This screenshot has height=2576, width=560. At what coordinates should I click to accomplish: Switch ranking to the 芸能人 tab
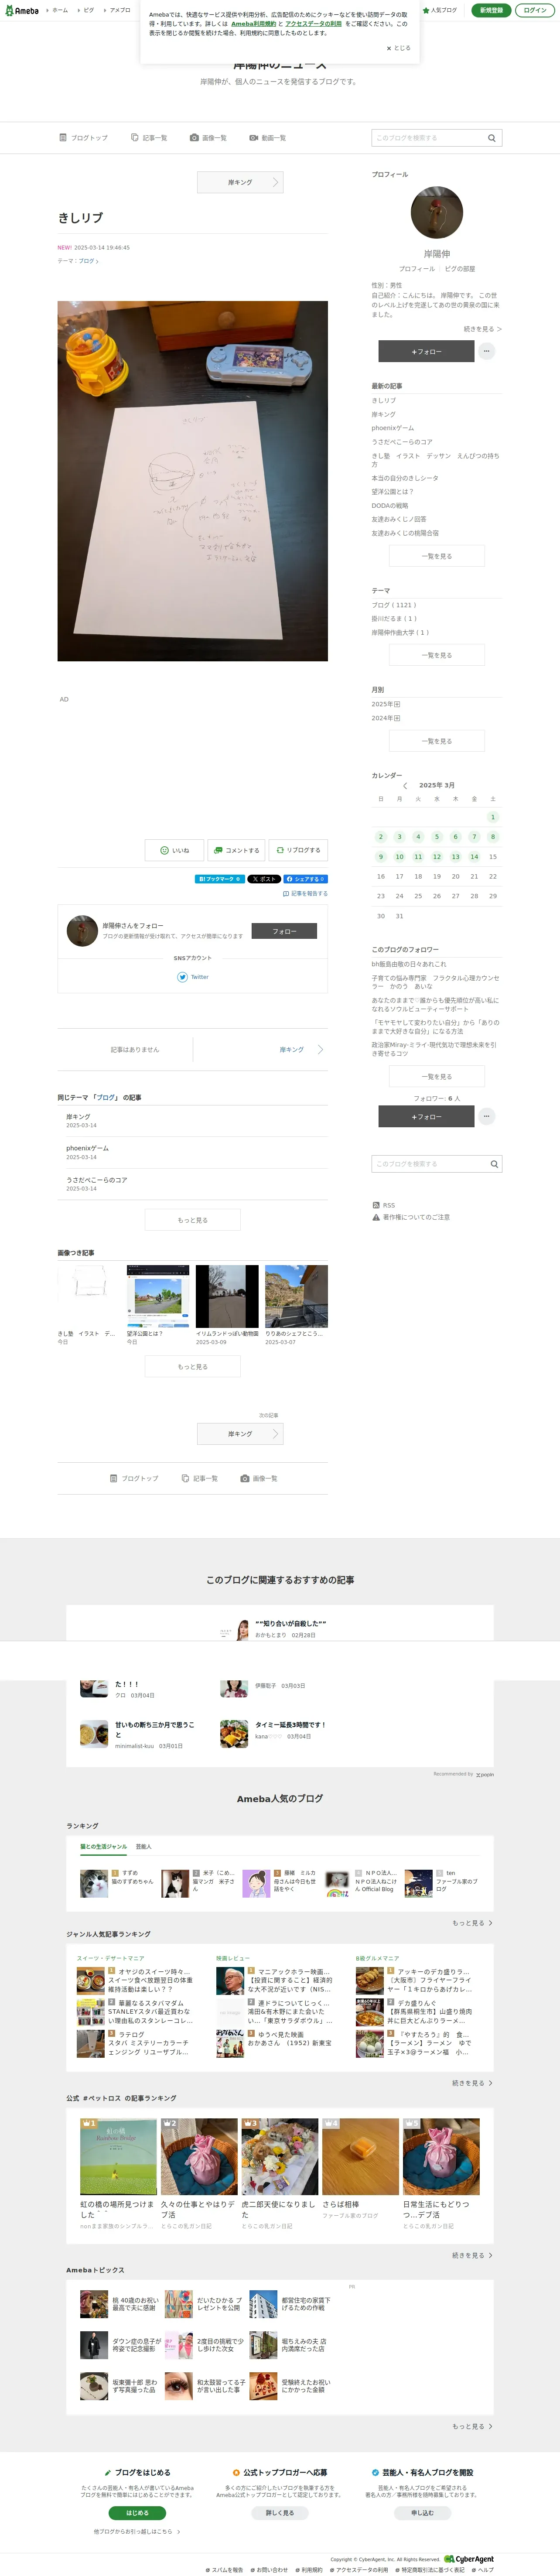[143, 1847]
